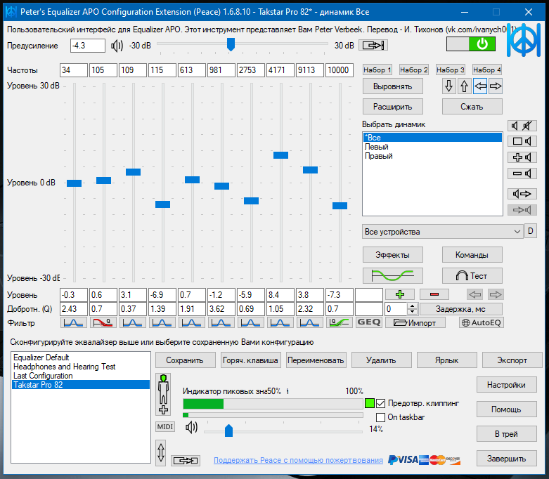Toggle the prevent clipping checkbox
Screen dimensions: 549x479
[380, 403]
